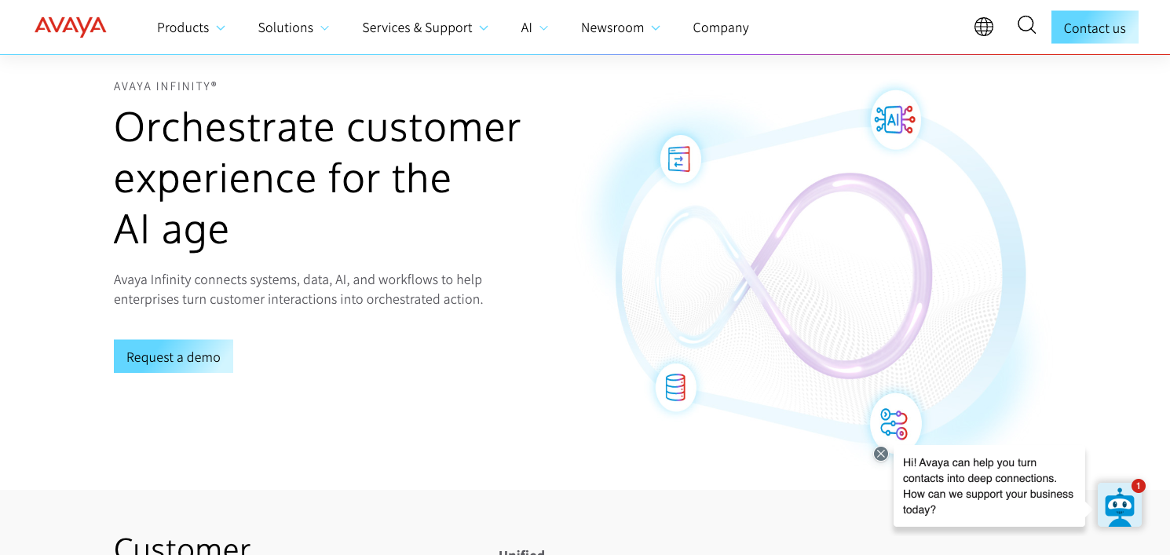Expand the Services & Support chevron
This screenshot has height=555, width=1170.
(x=484, y=28)
